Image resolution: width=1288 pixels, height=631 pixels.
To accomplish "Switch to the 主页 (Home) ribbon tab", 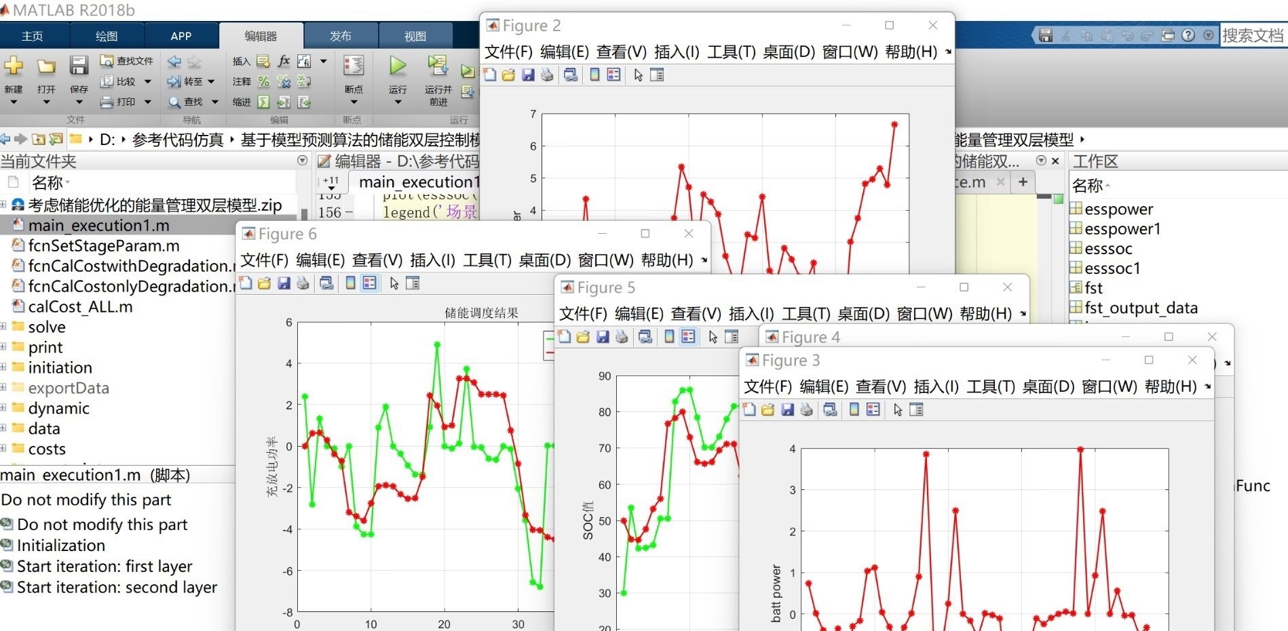I will click(32, 36).
